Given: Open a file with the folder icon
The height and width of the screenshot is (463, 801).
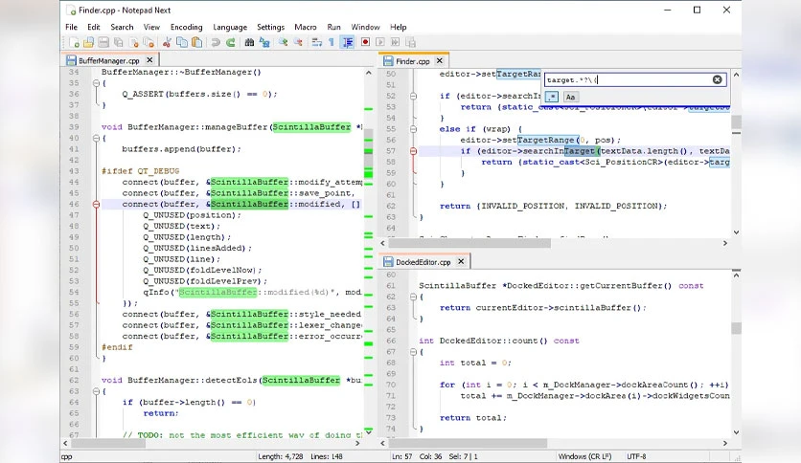Looking at the screenshot, I should (x=88, y=42).
